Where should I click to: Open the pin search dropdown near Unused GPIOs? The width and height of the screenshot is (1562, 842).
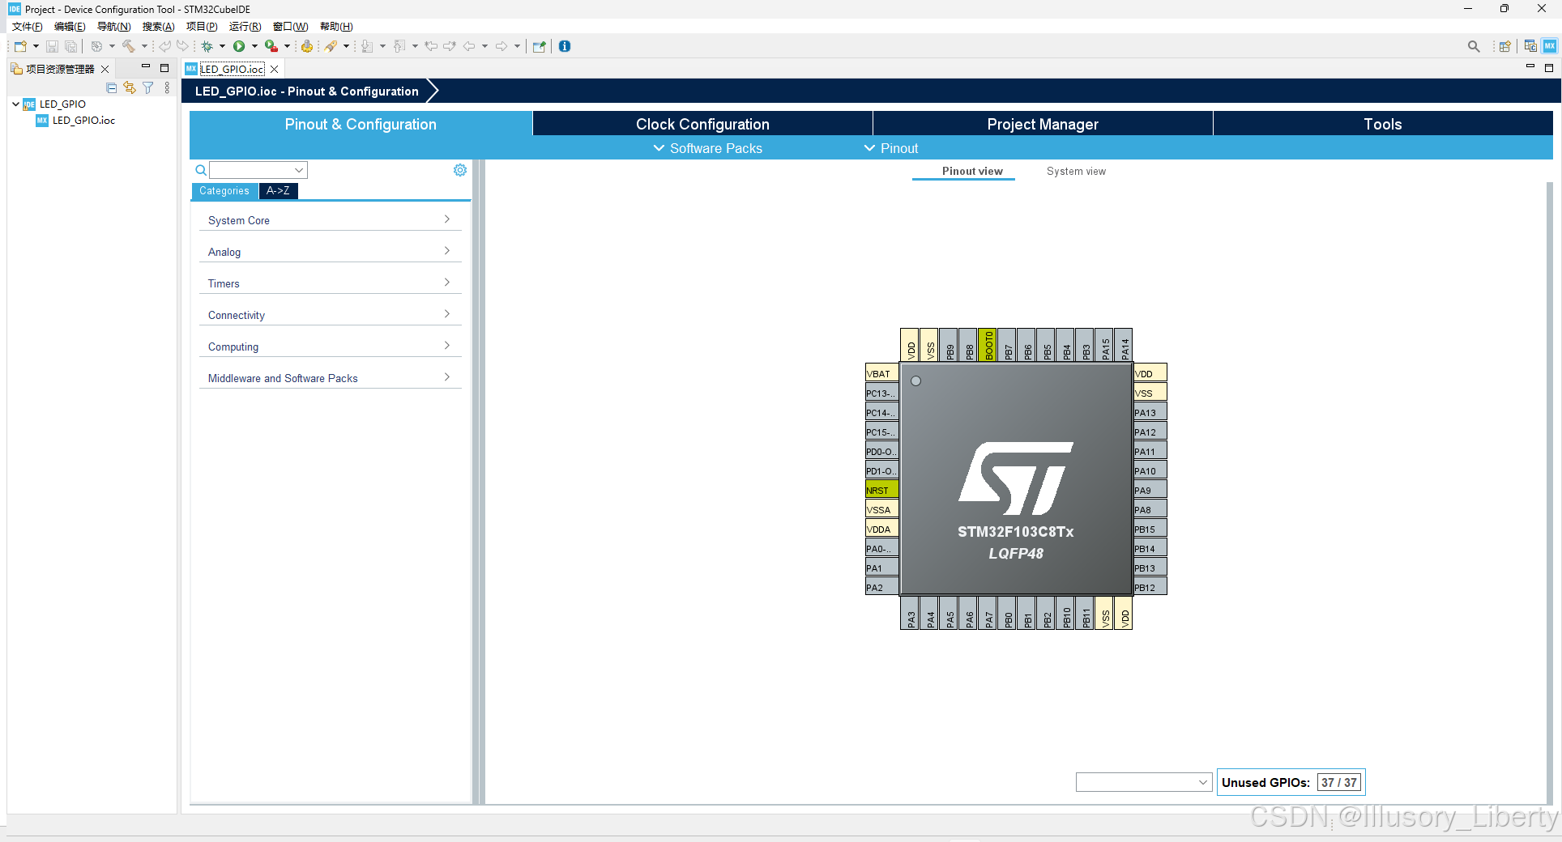point(1143,782)
